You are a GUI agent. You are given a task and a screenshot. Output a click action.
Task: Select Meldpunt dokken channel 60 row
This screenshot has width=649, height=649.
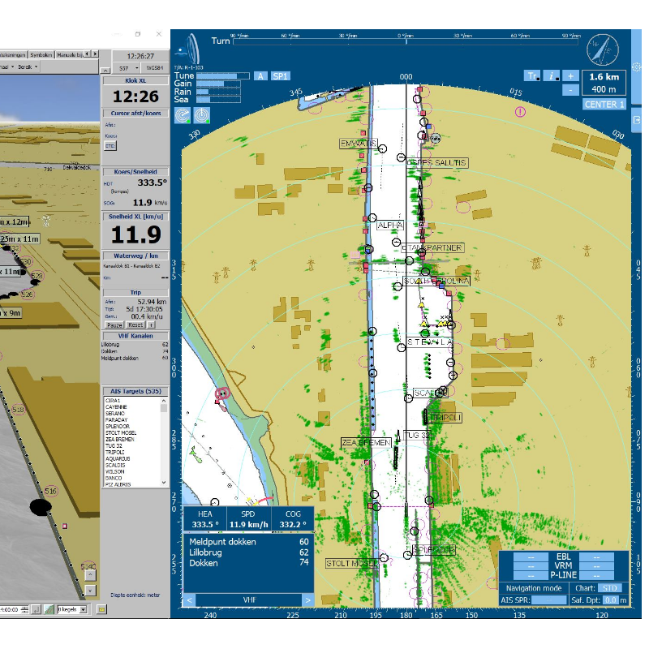pos(248,542)
